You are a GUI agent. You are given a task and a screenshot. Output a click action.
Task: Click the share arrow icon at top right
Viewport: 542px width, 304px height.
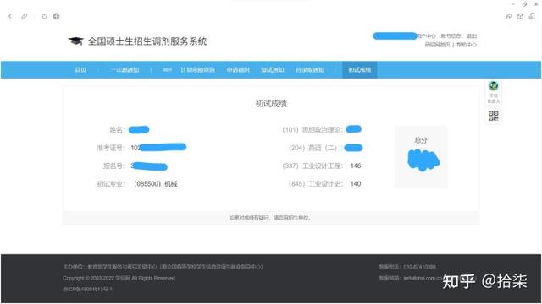click(508, 16)
